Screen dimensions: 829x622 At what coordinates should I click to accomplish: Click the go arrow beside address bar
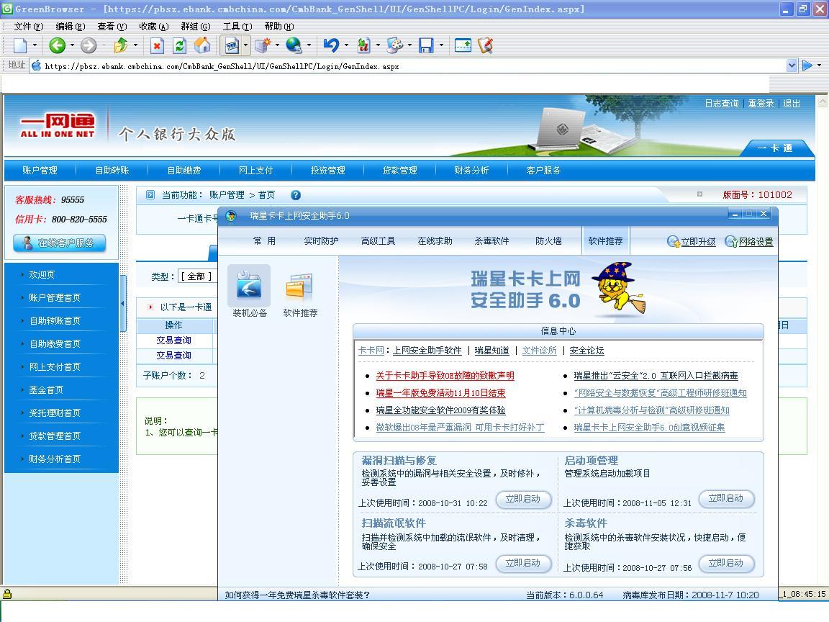point(807,66)
